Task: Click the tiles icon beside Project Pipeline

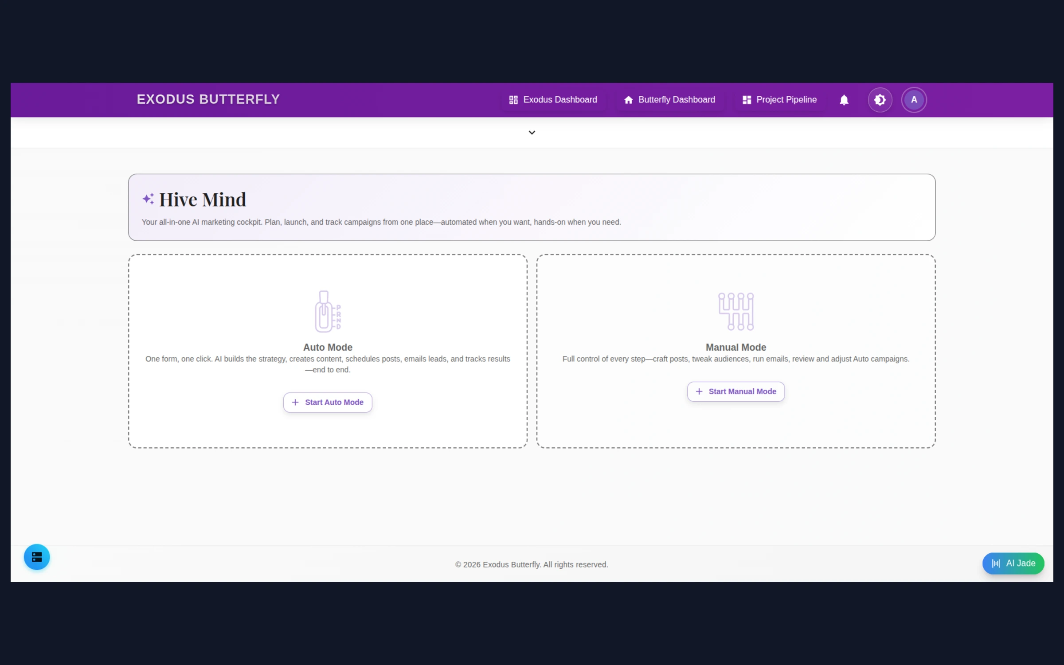Action: coord(747,100)
